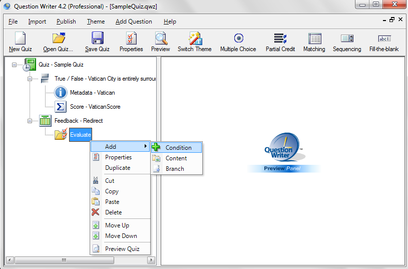Click the Move Up arrow icon

(x=96, y=225)
